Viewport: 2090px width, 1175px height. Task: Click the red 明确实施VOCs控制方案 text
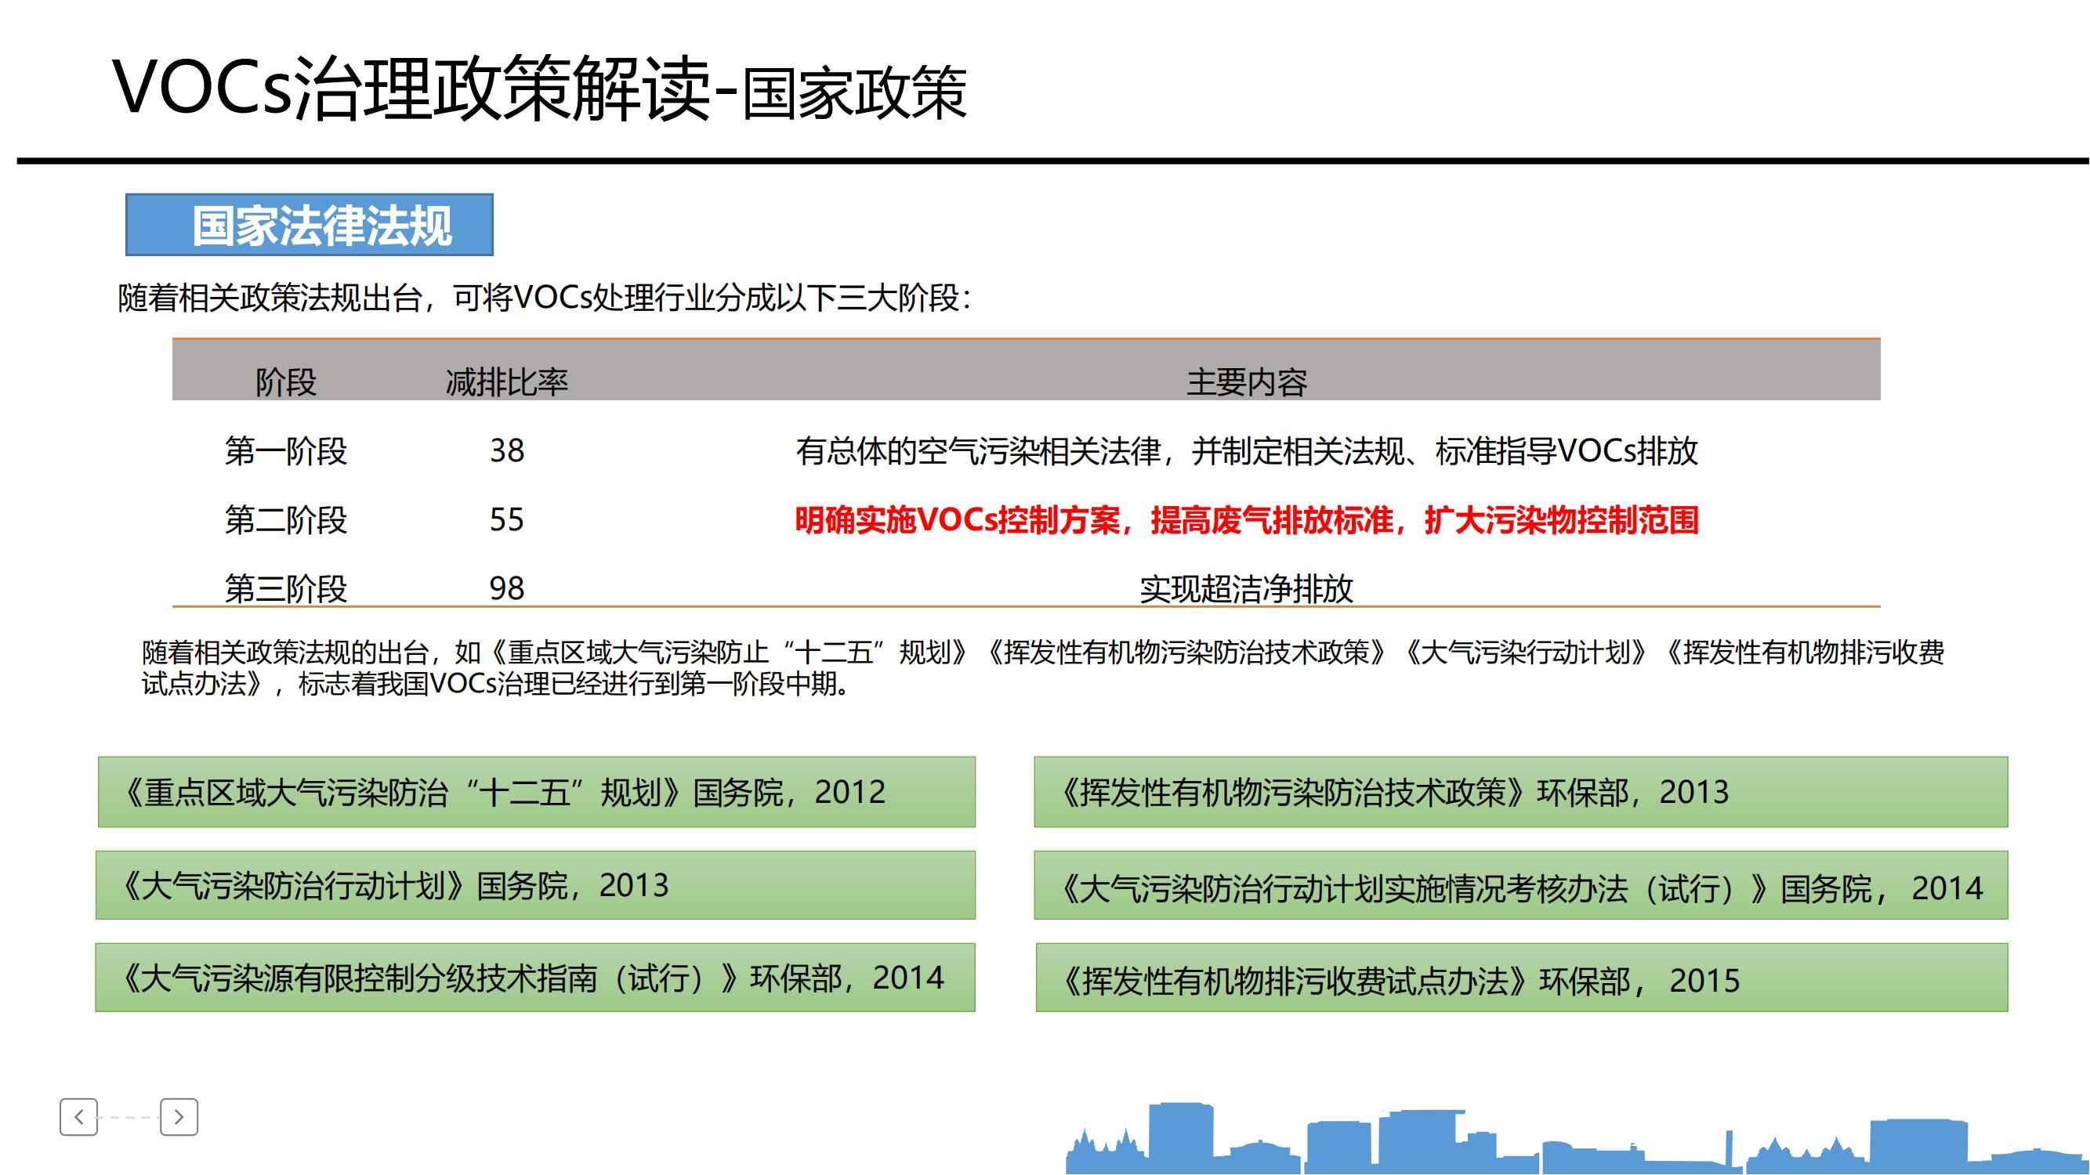[1245, 519]
